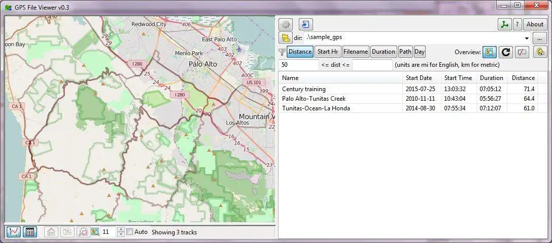Viewport: 552px width, 243px height.
Task: Click the map zoom level icon beside 11
Action: coord(95,232)
